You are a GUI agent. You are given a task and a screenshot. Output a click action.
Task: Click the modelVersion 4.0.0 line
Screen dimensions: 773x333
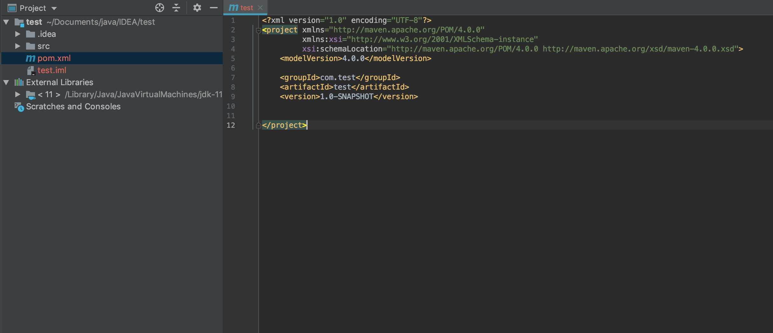356,58
